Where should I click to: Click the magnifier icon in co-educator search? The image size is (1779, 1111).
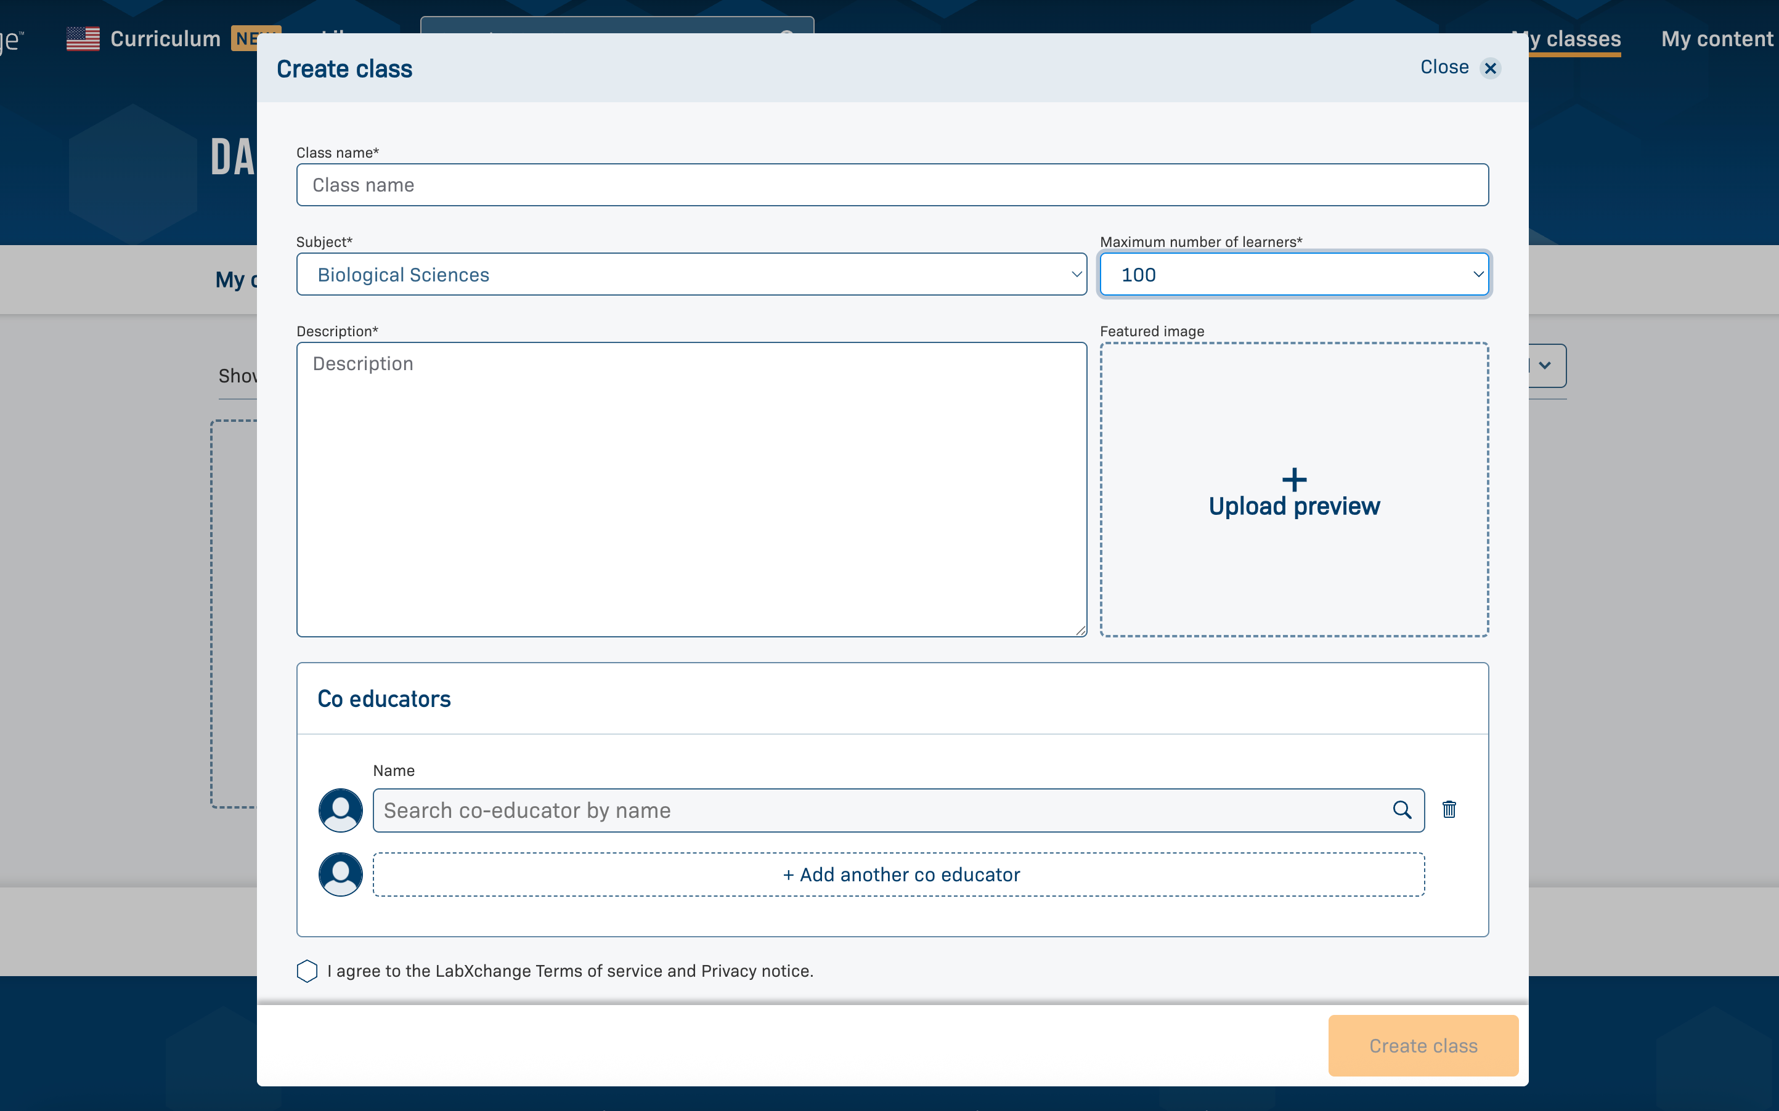(x=1402, y=810)
